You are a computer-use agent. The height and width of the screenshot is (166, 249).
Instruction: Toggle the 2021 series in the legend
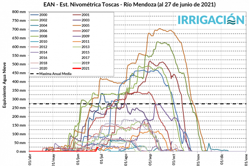(85, 68)
